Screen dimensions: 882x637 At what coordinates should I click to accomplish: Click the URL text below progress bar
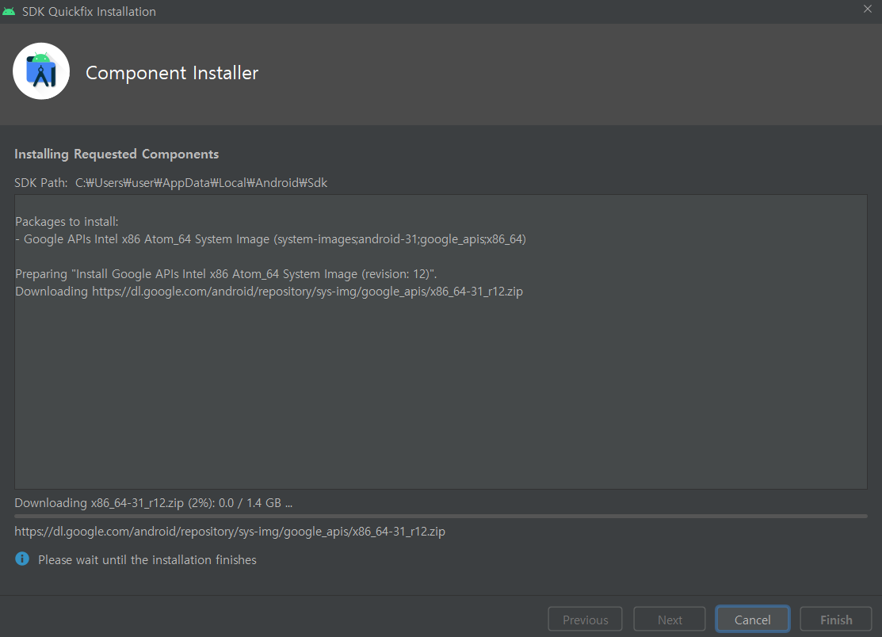click(x=230, y=532)
